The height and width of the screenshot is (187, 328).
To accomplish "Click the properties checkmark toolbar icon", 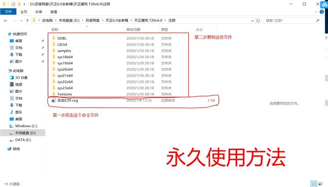I will coord(13,4).
